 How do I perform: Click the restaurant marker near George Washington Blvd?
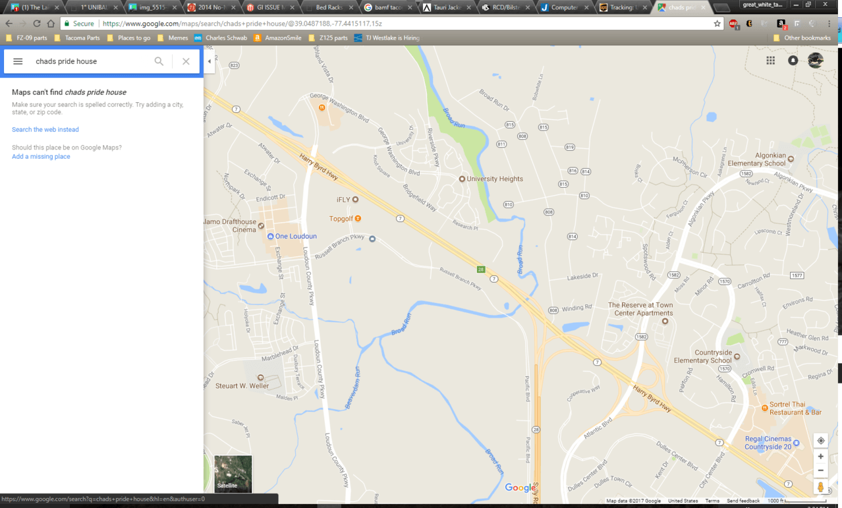(x=322, y=107)
